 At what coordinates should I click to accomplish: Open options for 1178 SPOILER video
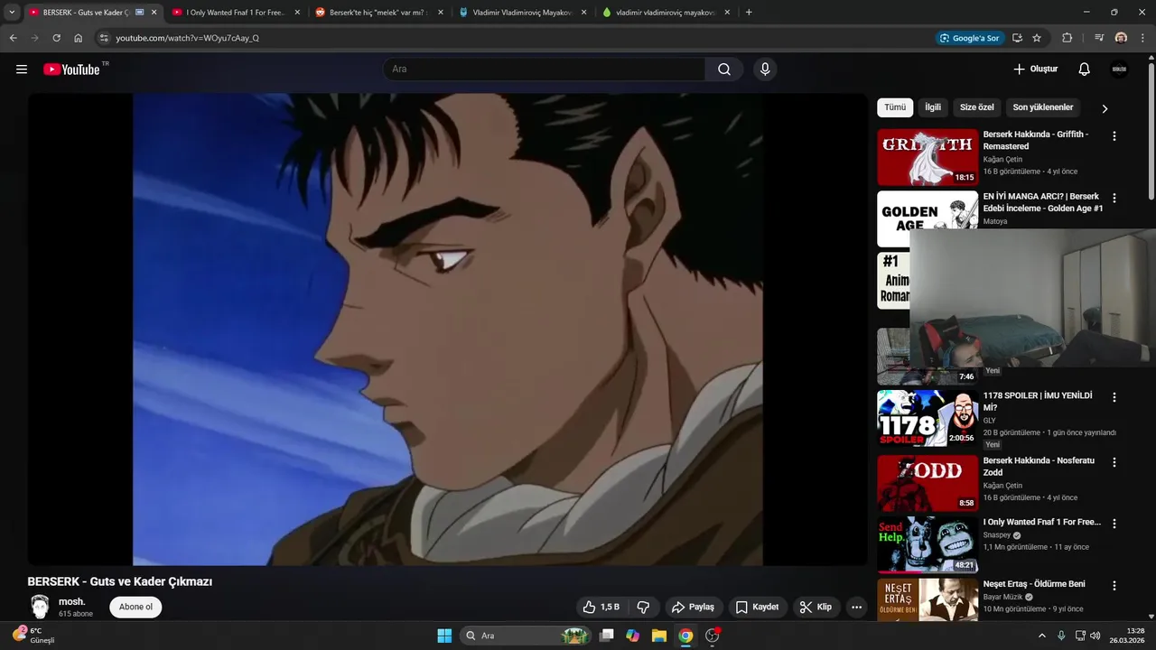1114,397
